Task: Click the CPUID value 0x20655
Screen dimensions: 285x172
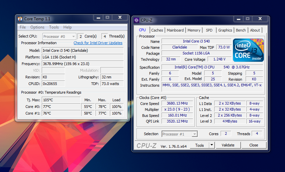Action: click(53, 84)
